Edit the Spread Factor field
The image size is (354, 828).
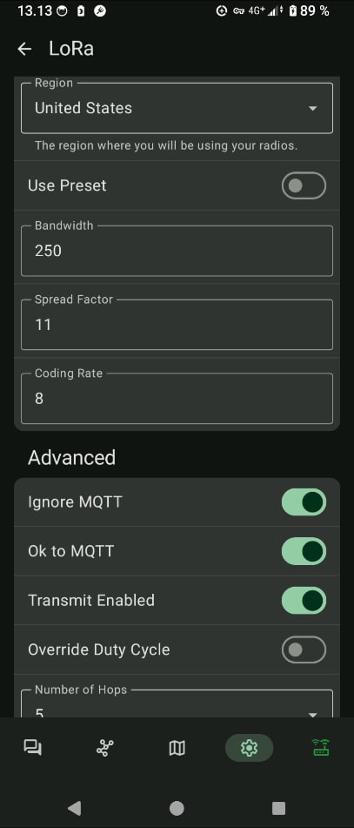pyautogui.click(x=177, y=325)
